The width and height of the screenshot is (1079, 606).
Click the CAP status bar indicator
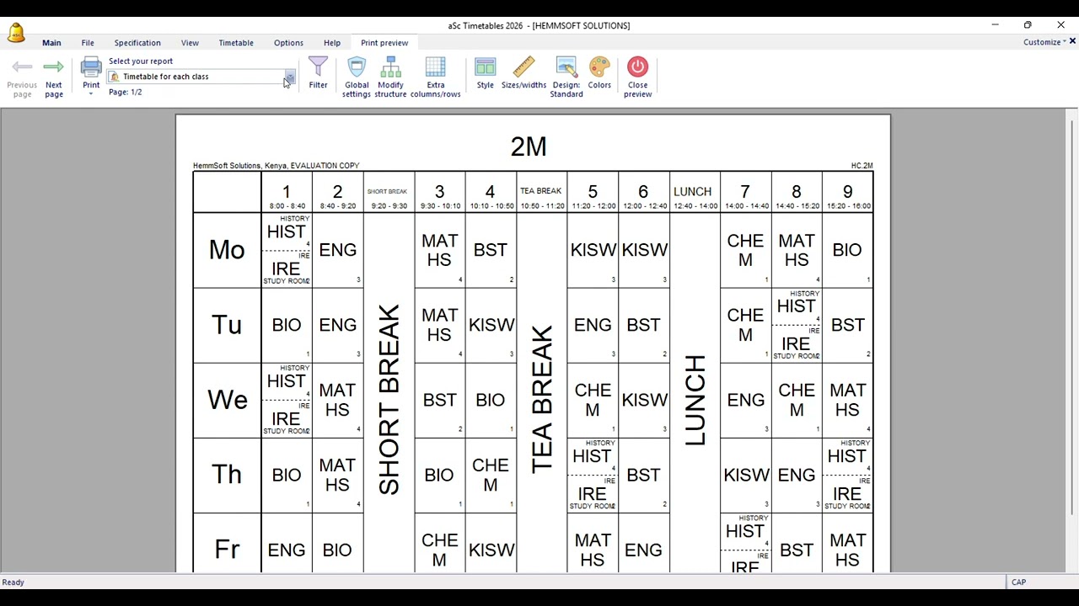[1018, 582]
